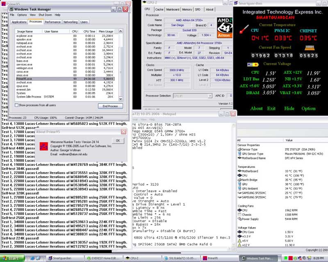This screenshot has width=328, height=262.
Task: Open the Options menu in Task Manager
Action: [22, 15]
